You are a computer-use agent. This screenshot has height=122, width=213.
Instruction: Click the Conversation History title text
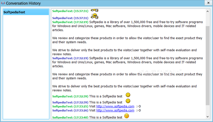point(23,3)
